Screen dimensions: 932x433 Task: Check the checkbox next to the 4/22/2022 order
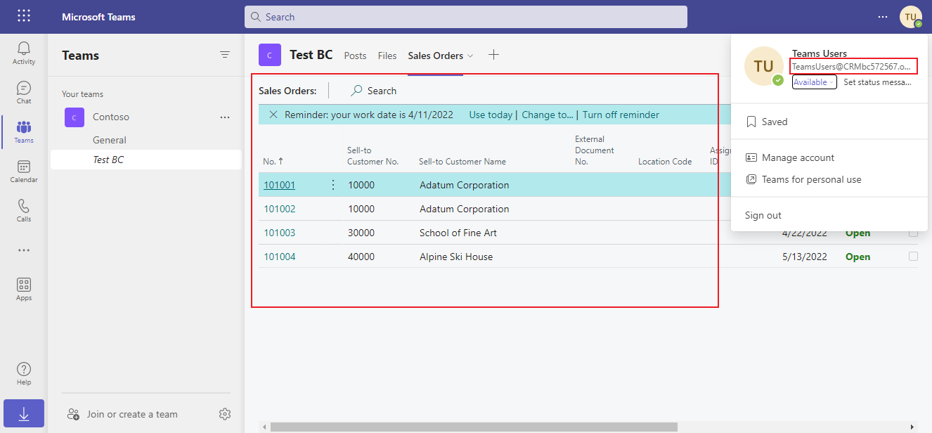(913, 233)
